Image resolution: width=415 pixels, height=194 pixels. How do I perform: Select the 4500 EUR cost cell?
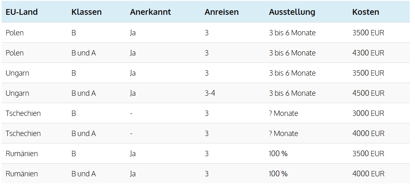368,93
